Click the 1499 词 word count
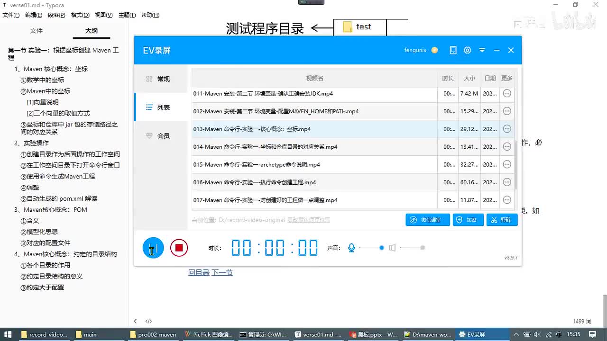Screen dimensions: 607x341 click(582, 321)
